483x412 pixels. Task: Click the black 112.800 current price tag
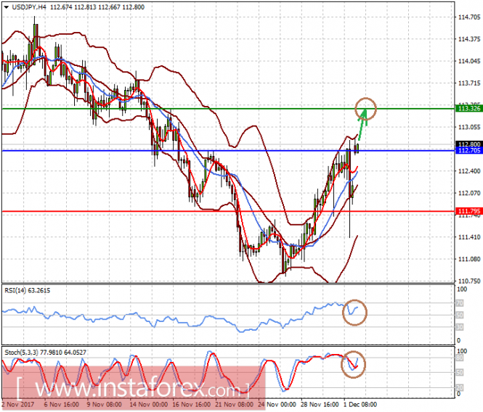[468, 144]
